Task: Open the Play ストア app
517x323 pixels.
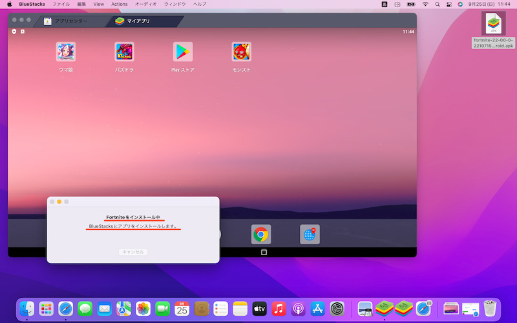Action: [x=183, y=52]
